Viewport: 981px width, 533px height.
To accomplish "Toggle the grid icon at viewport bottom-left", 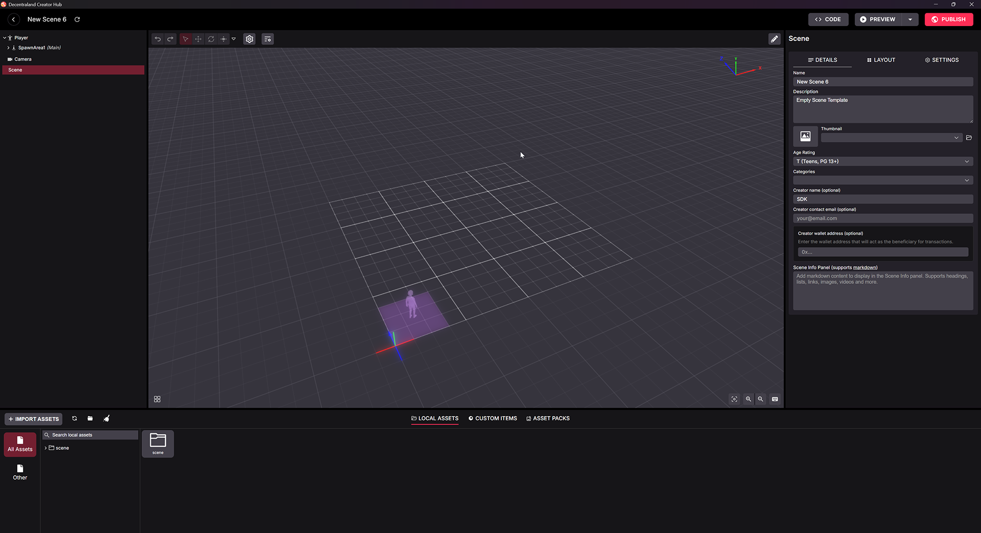I will [x=157, y=399].
